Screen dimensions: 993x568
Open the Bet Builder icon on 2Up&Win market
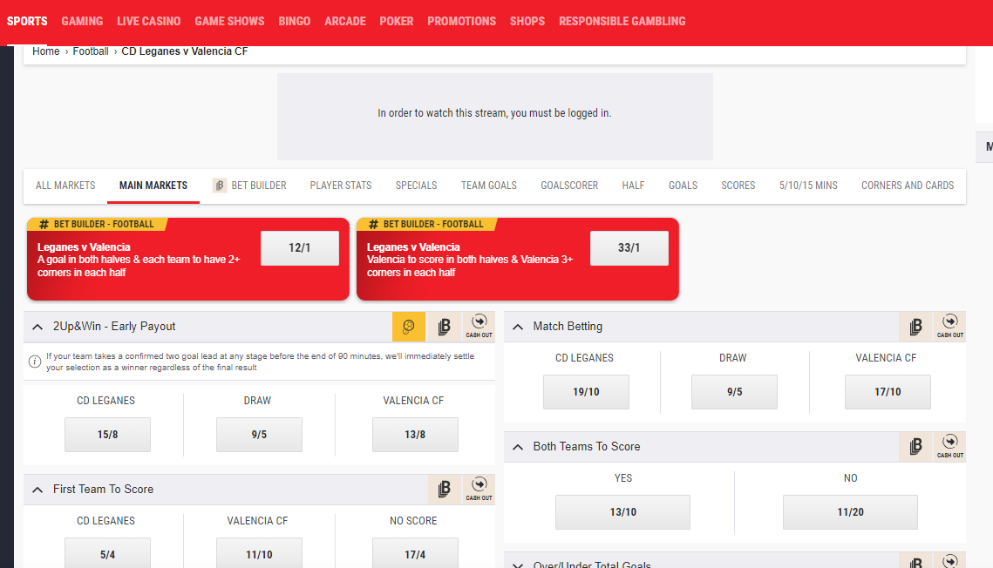pyautogui.click(x=444, y=326)
